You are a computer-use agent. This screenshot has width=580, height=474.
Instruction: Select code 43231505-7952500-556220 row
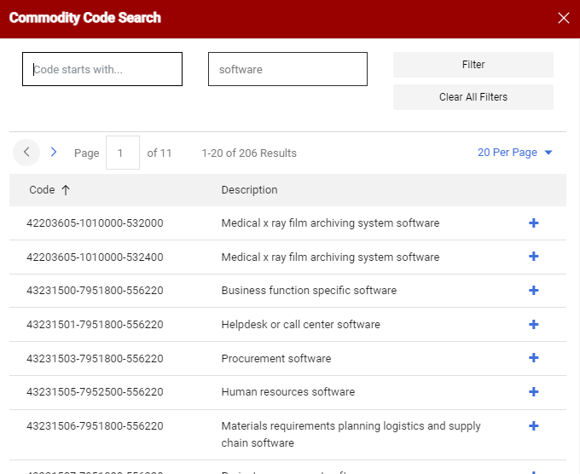click(95, 392)
